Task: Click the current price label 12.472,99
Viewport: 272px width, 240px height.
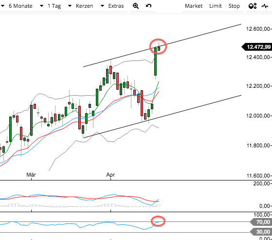Action: pyautogui.click(x=257, y=47)
